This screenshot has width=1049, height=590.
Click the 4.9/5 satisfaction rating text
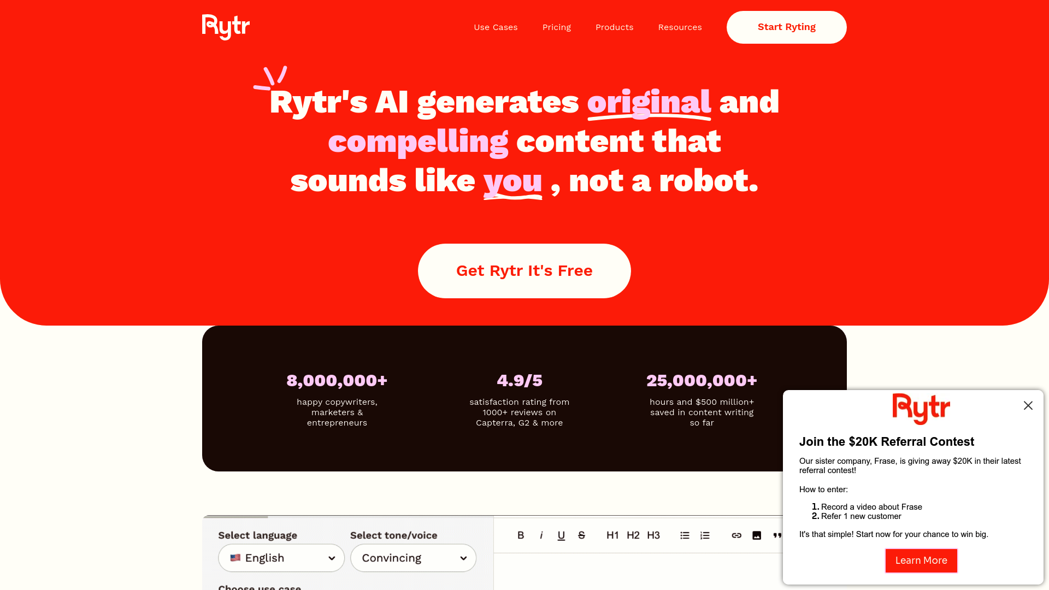(x=520, y=381)
